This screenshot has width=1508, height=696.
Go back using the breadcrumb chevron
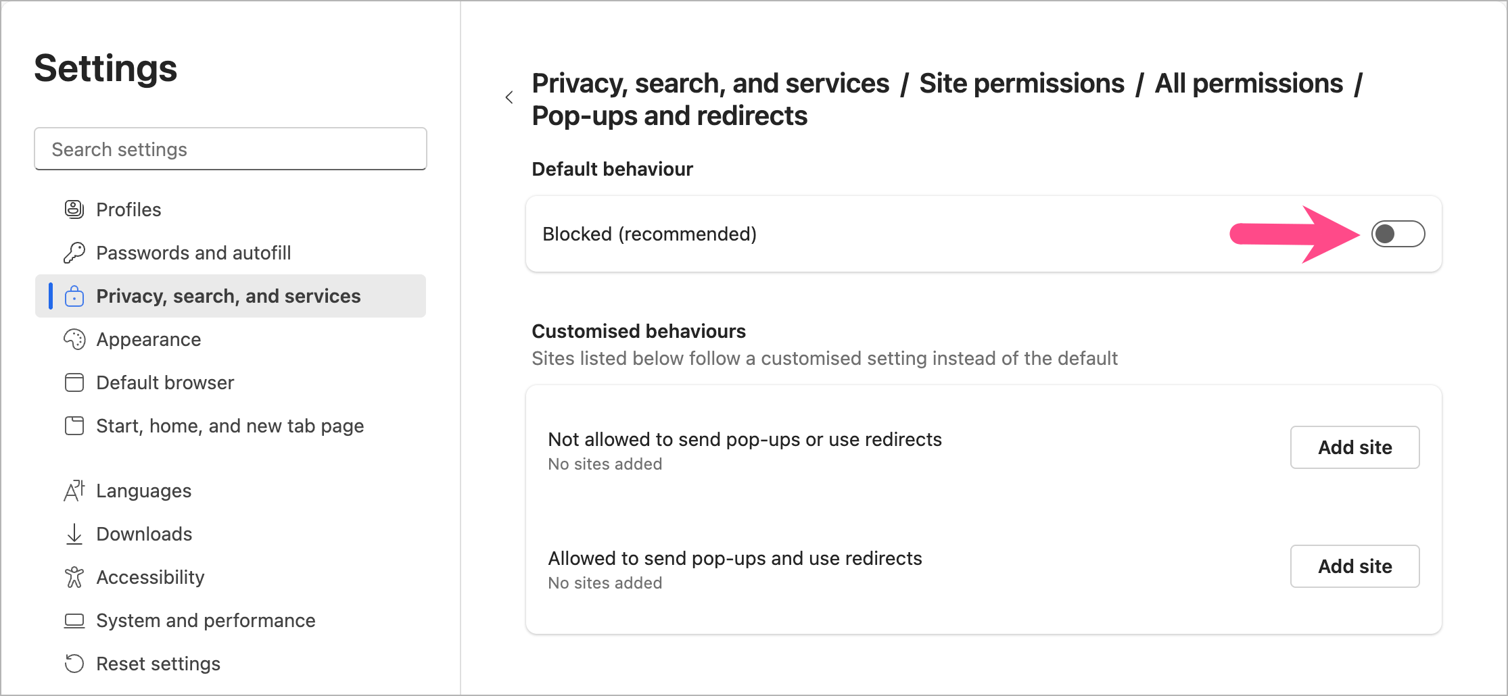509,98
